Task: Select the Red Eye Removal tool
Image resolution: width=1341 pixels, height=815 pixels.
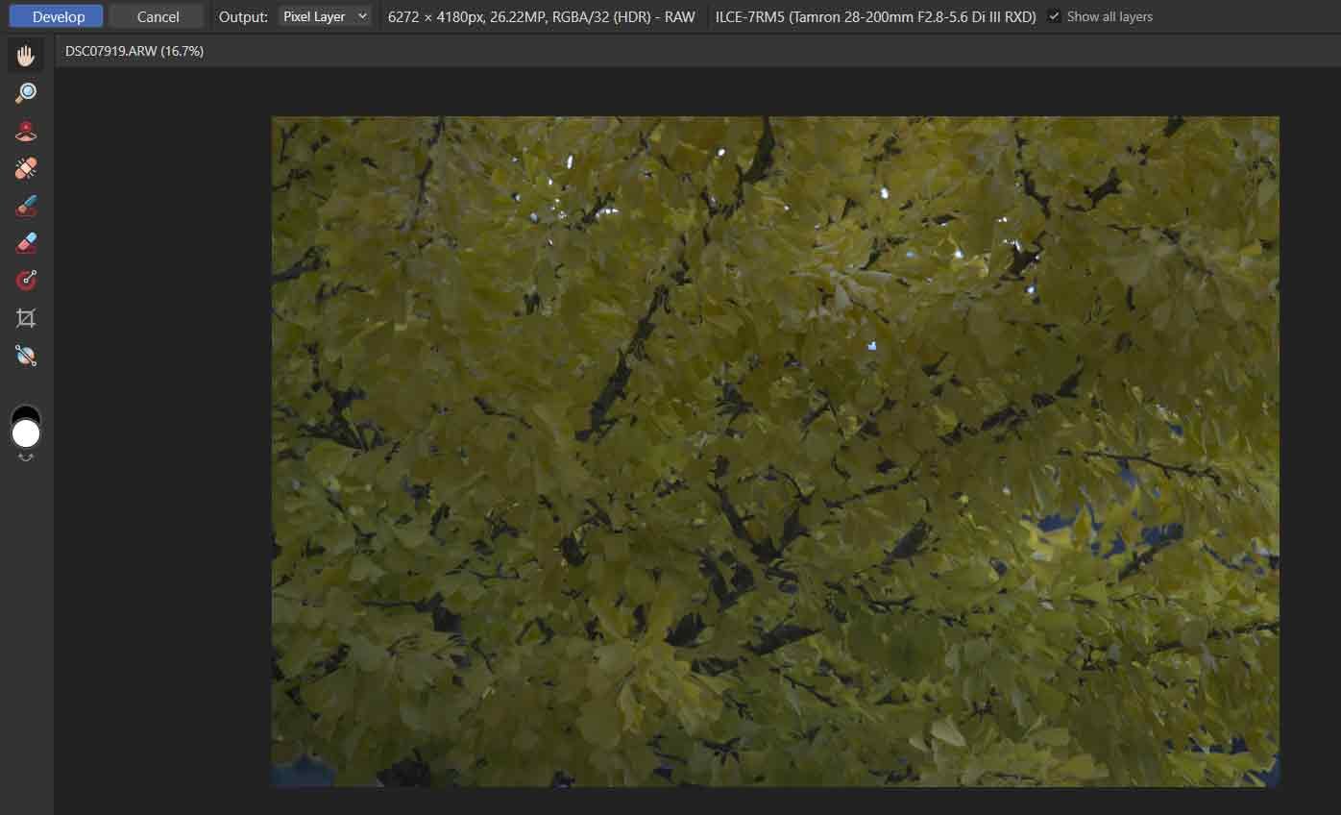Action: pos(26,131)
